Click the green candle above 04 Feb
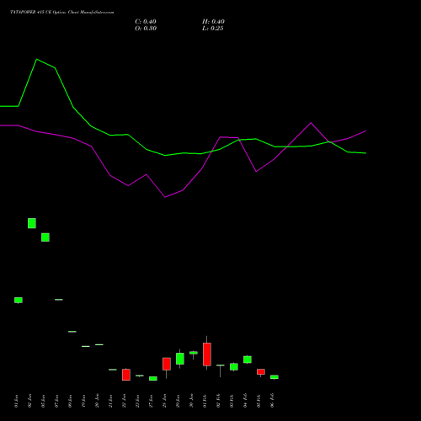 (x=248, y=360)
